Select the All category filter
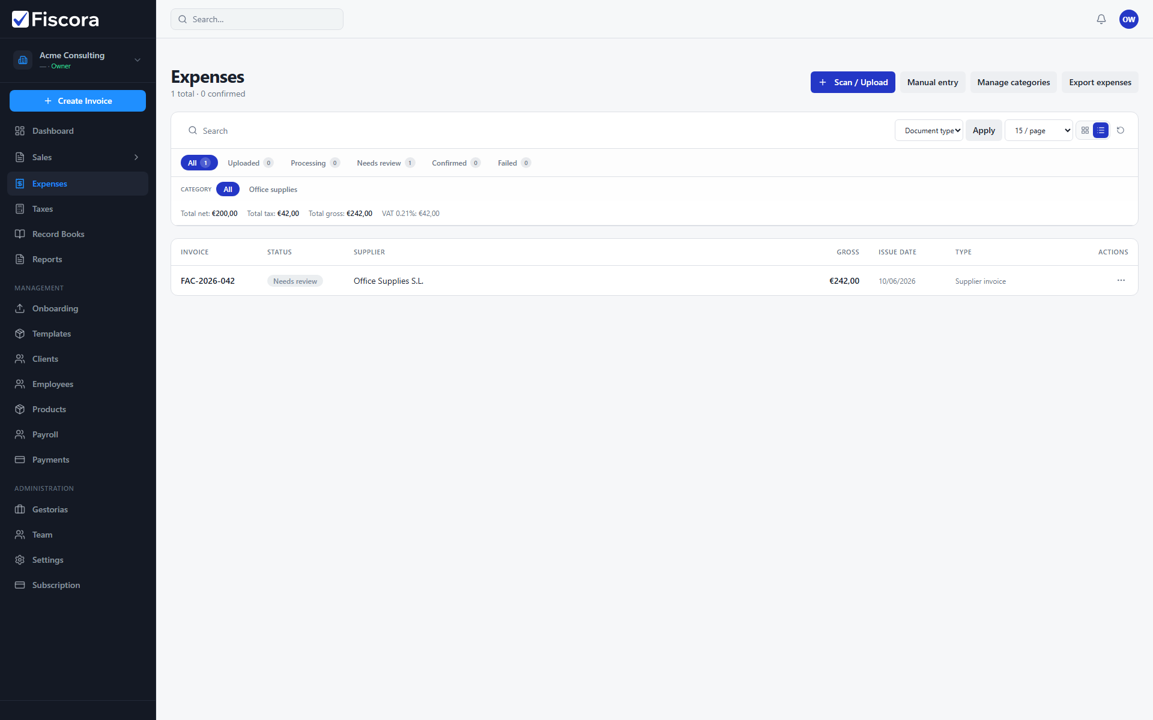Viewport: 1153px width, 720px height. (x=228, y=189)
